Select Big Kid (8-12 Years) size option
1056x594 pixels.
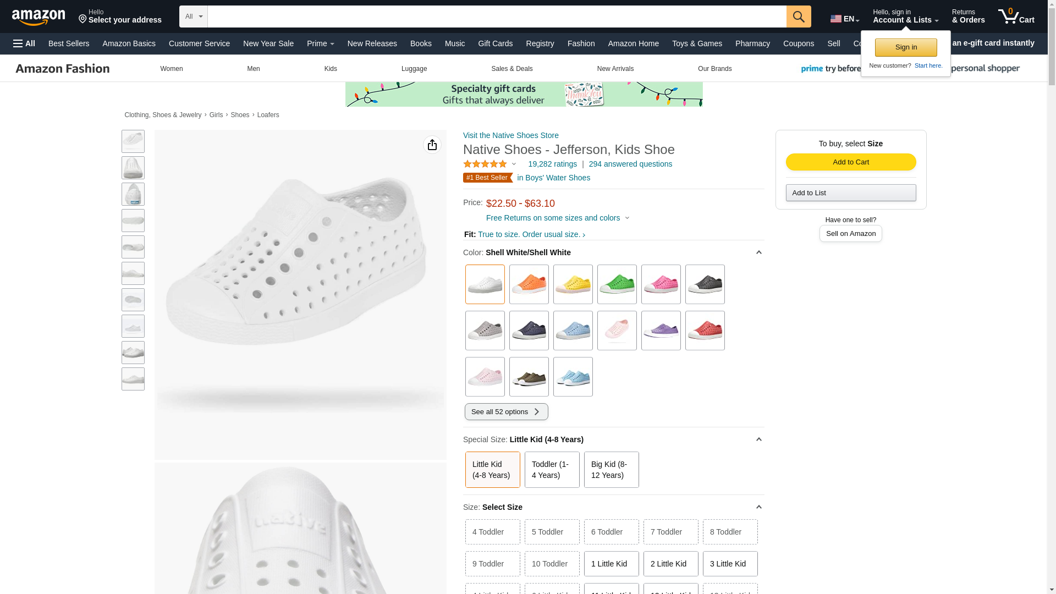pos(611,470)
